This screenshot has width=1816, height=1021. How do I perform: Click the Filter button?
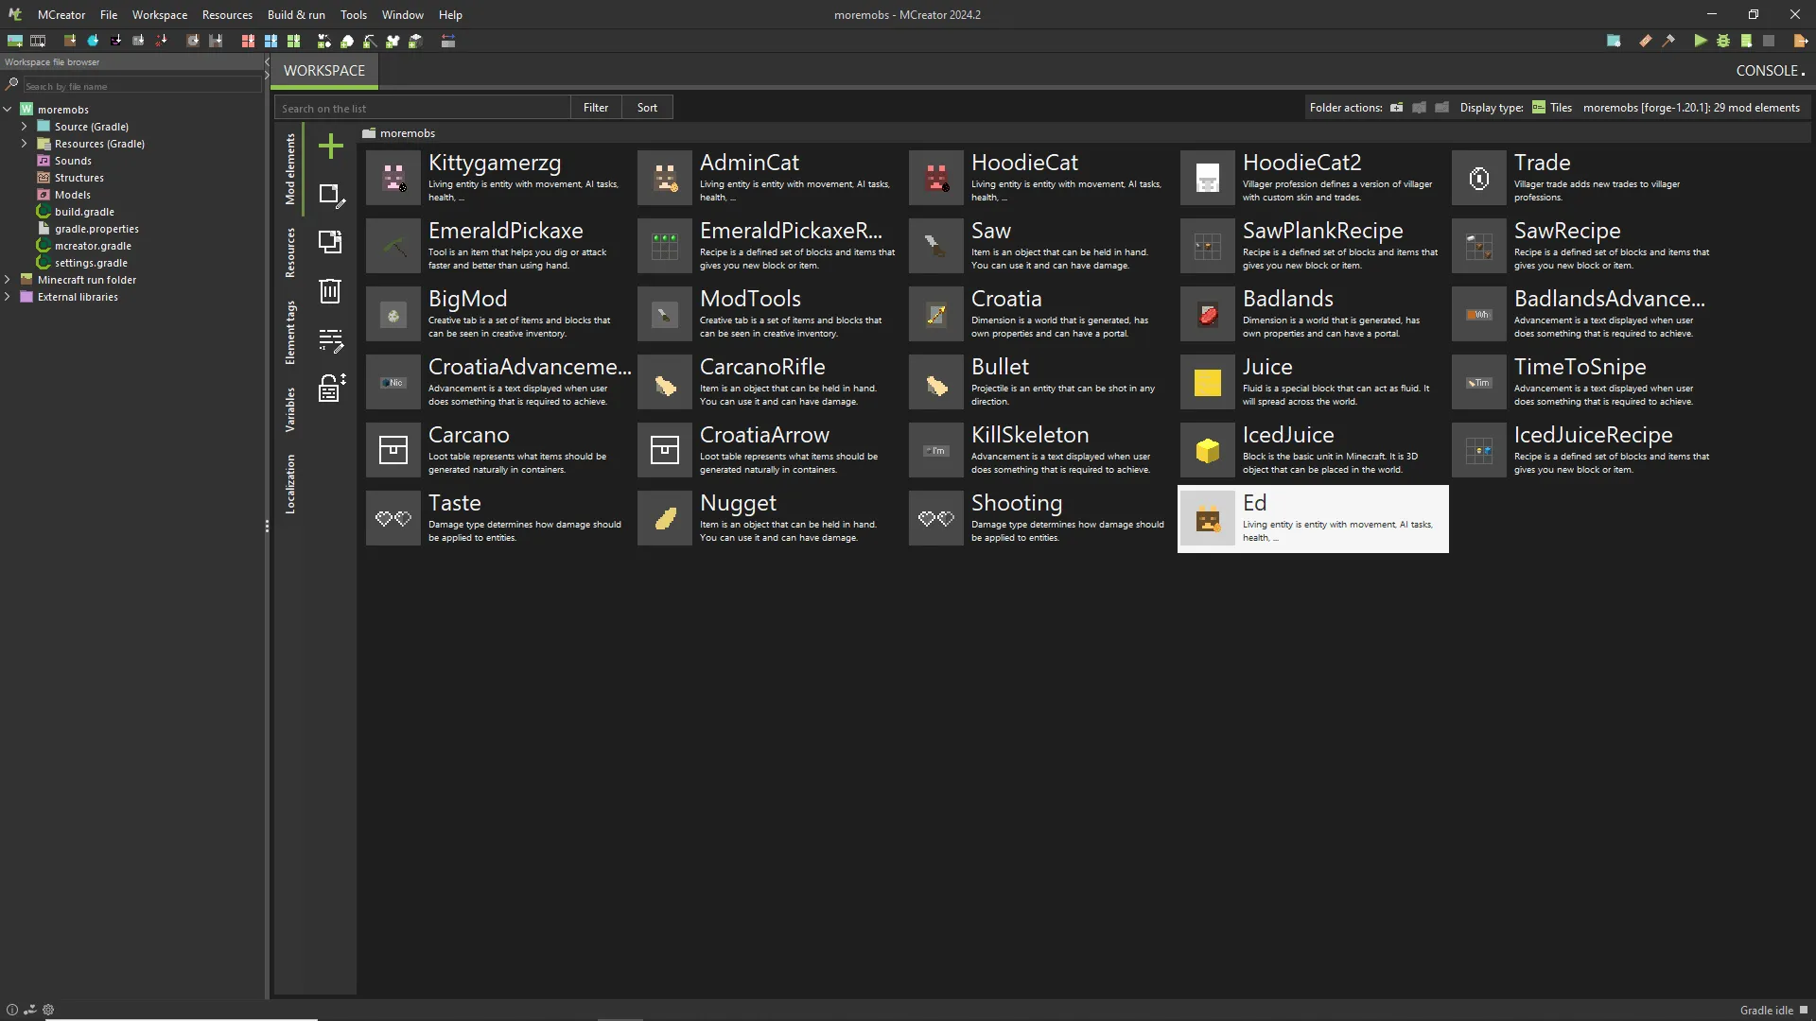point(596,108)
